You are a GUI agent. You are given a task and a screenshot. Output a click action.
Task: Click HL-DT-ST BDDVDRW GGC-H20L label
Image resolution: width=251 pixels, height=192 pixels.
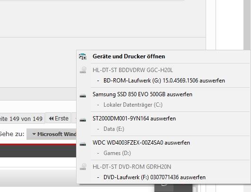tap(133, 70)
